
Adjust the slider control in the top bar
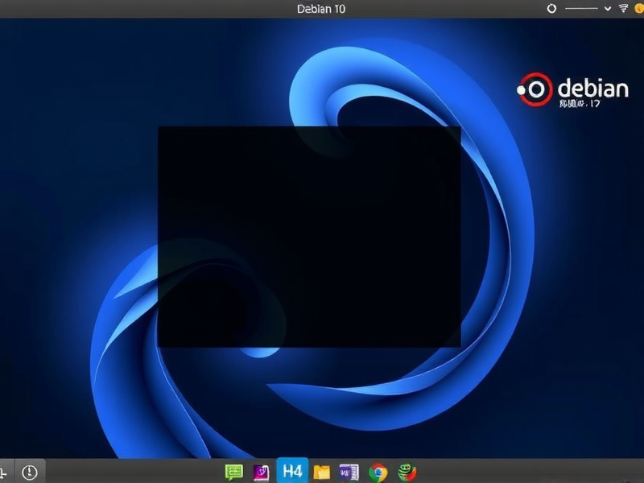[x=581, y=7]
